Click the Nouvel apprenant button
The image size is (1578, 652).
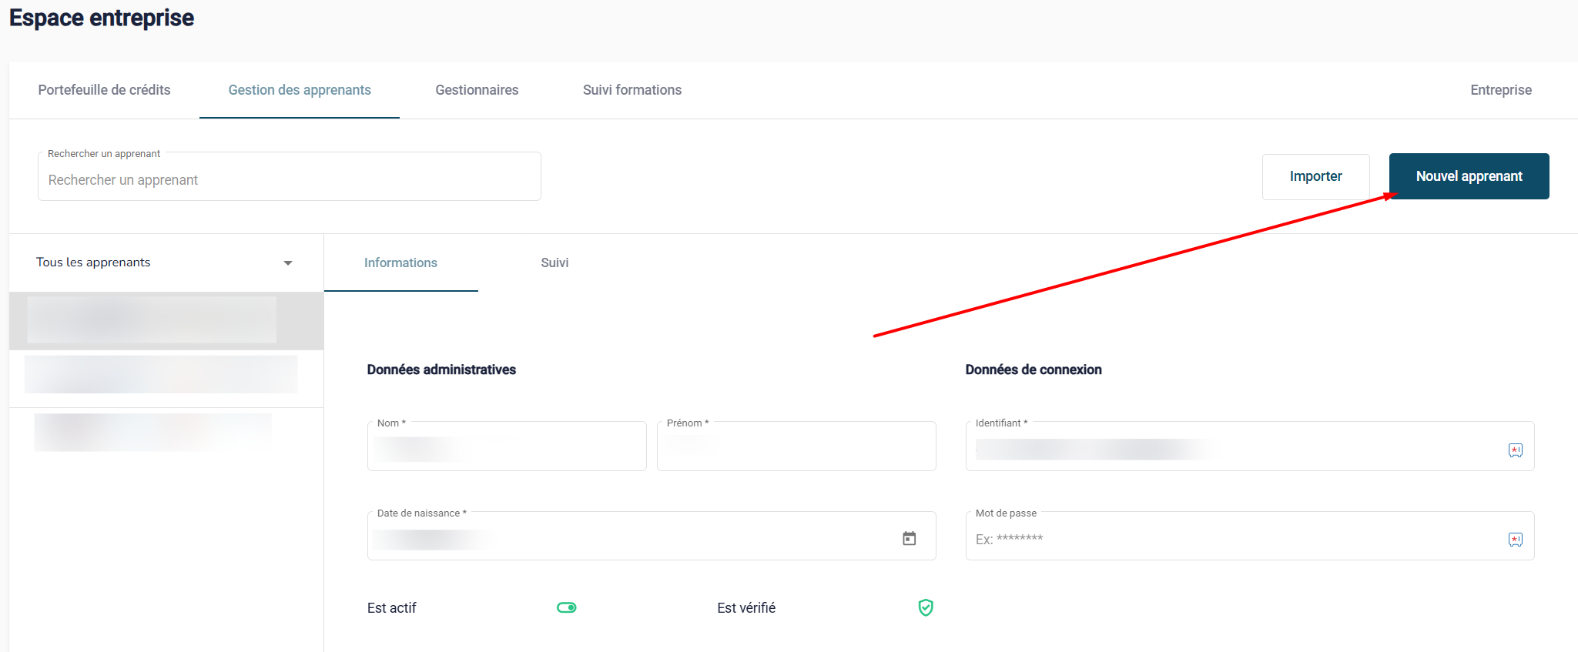coord(1469,176)
